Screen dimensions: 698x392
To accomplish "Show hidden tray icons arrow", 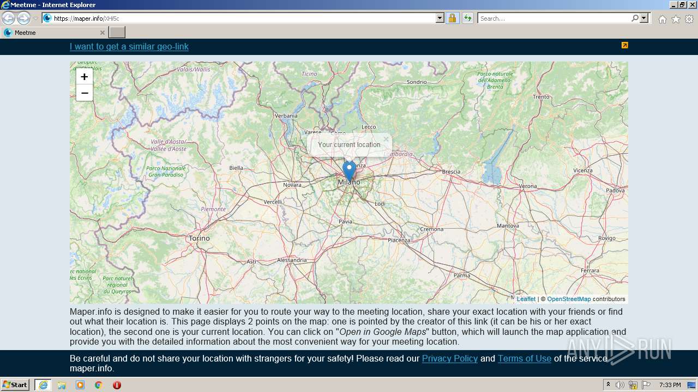I will tap(608, 385).
